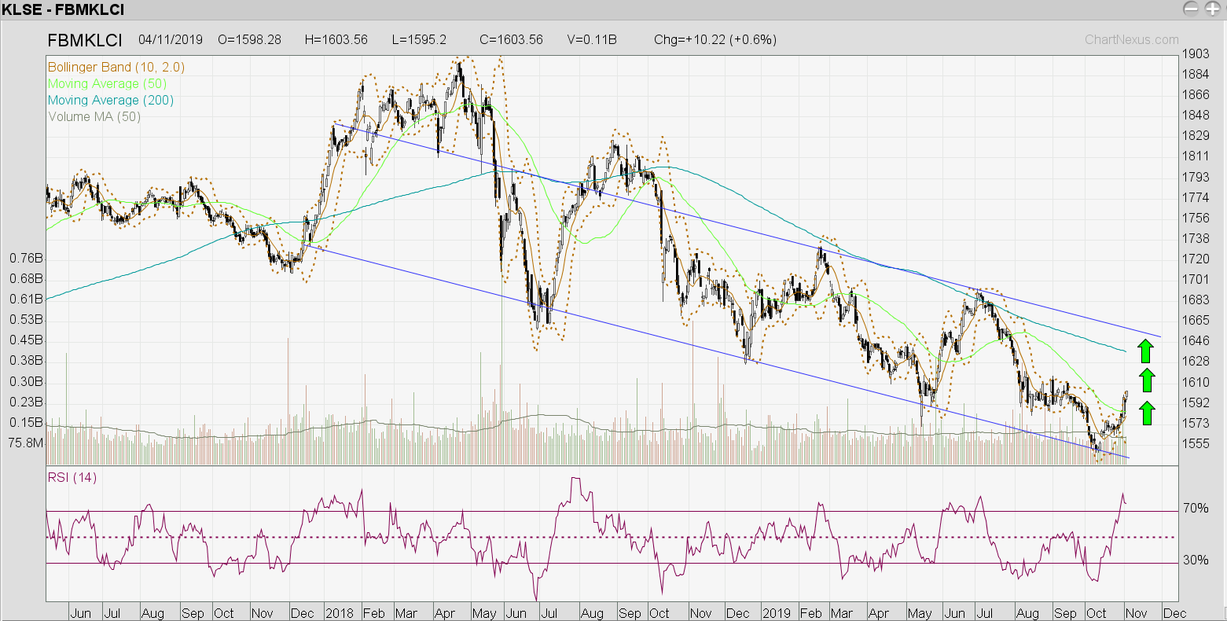Click the 1701 price axis label
The image size is (1227, 621).
1196,279
